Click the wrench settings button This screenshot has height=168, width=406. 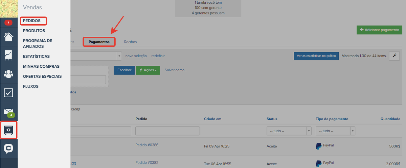(x=394, y=56)
